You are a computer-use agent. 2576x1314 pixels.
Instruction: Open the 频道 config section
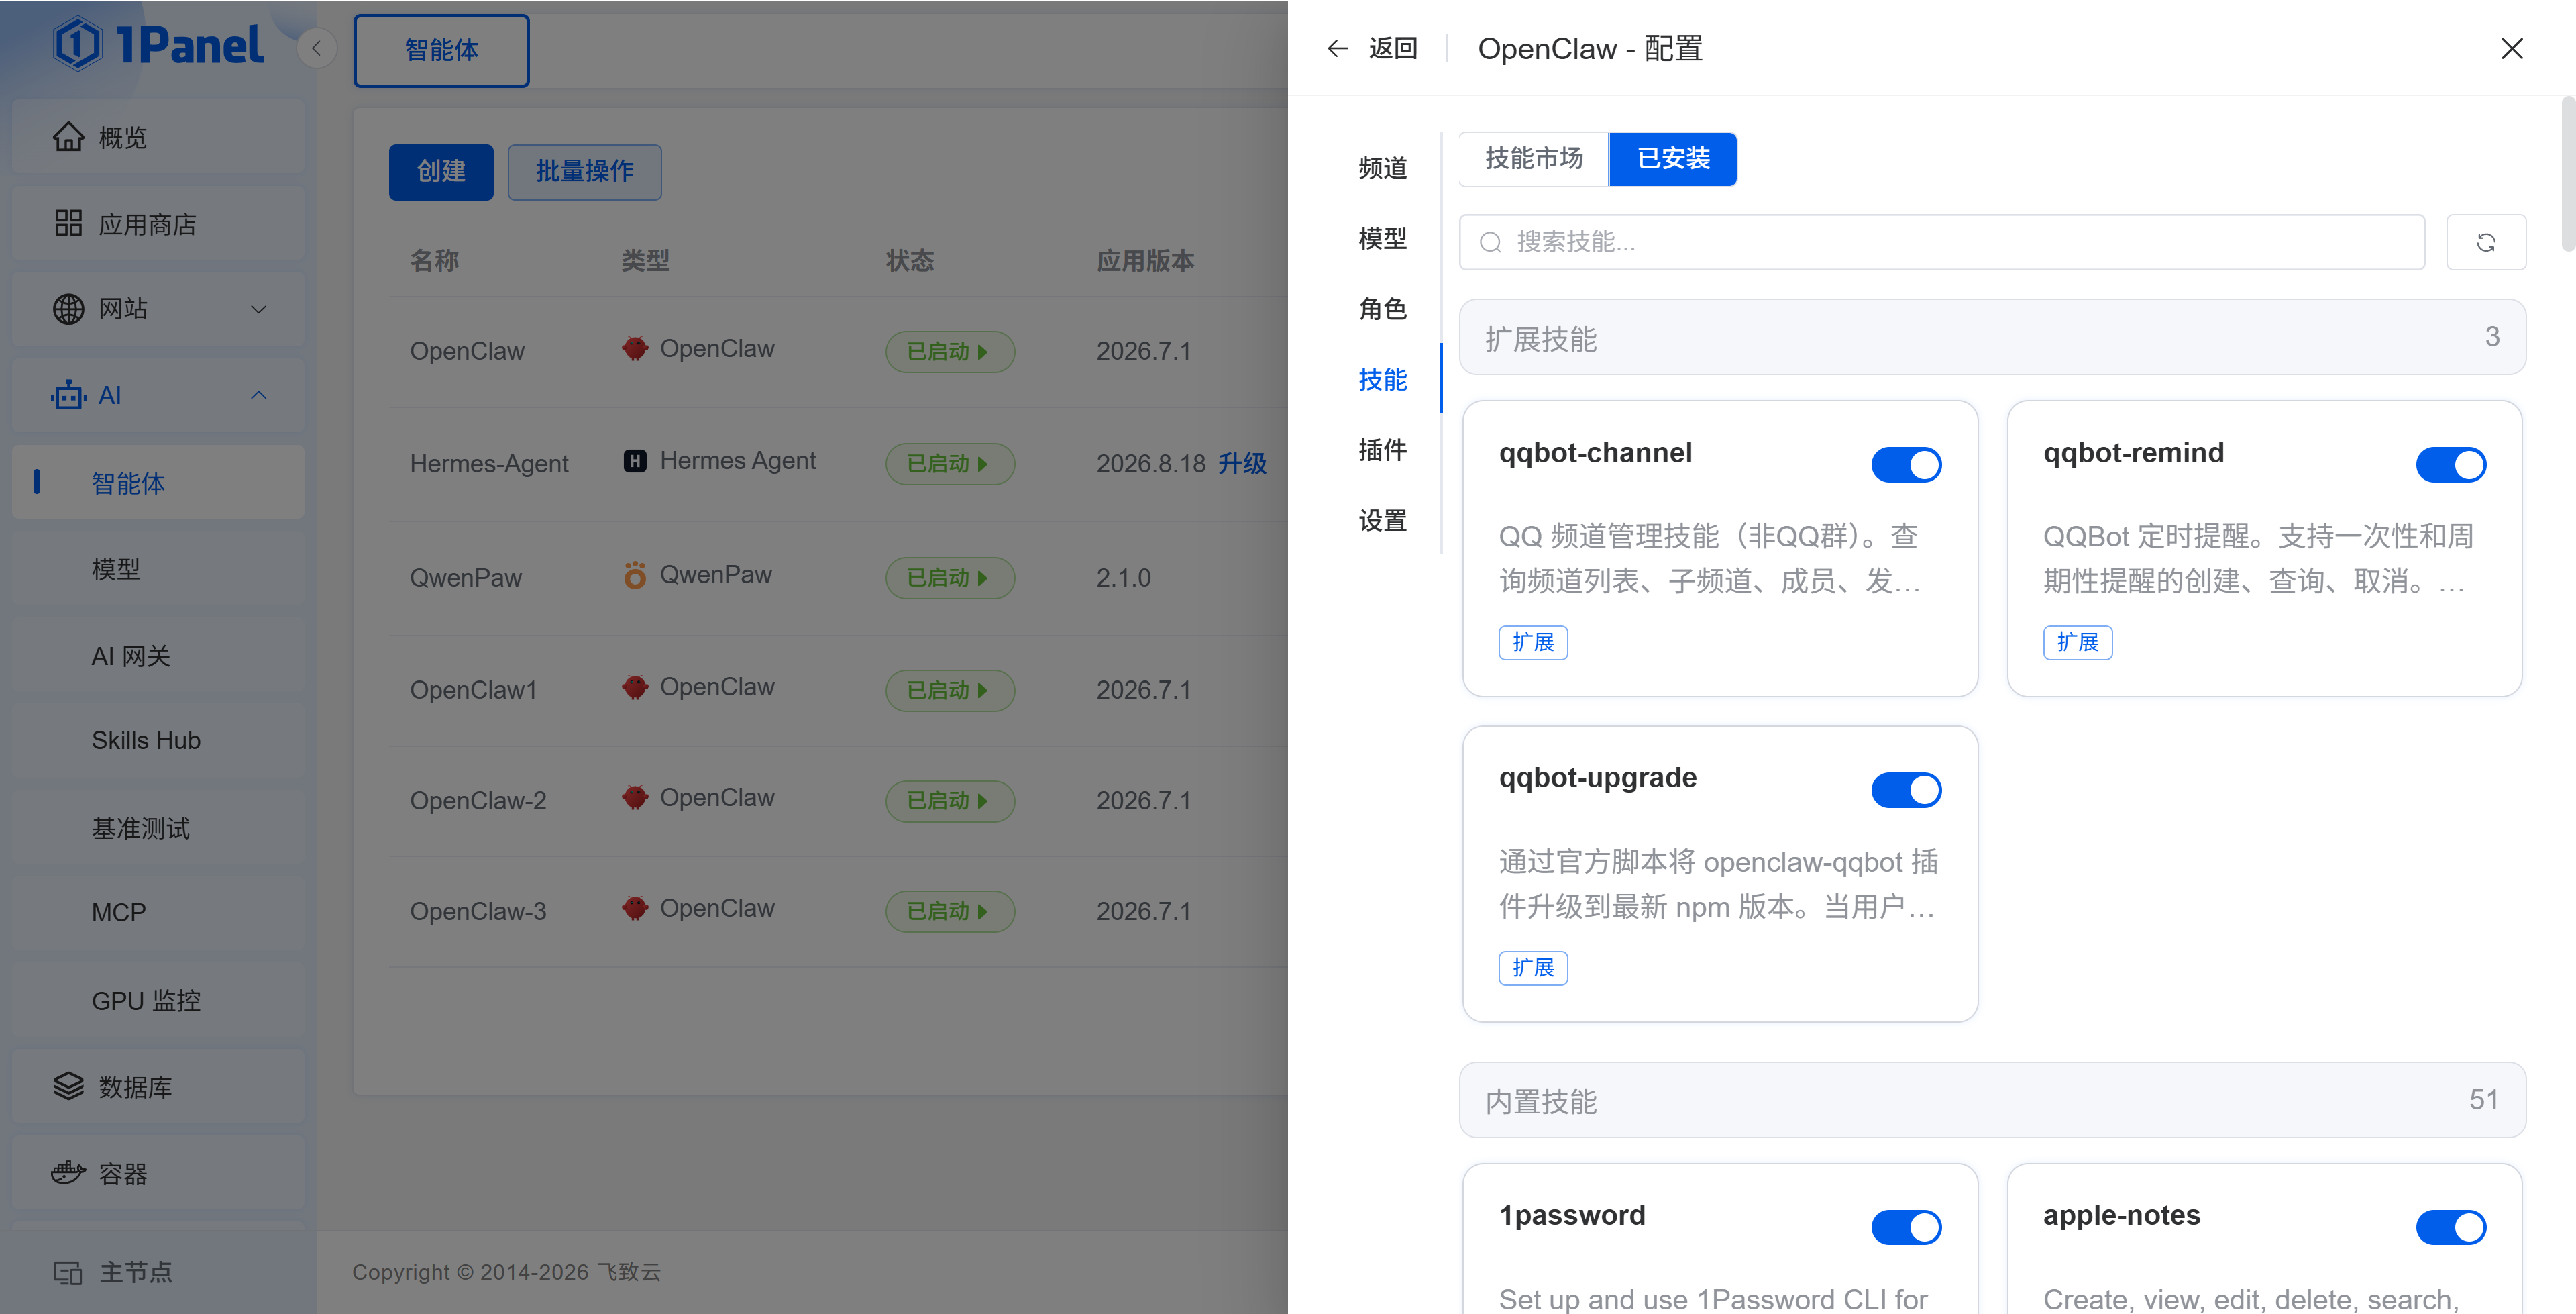1382,168
